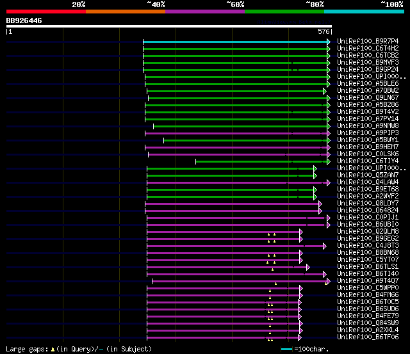The image size is (410, 354).
Task: Click the red 20% identity legend segment
Action: coord(46,12)
